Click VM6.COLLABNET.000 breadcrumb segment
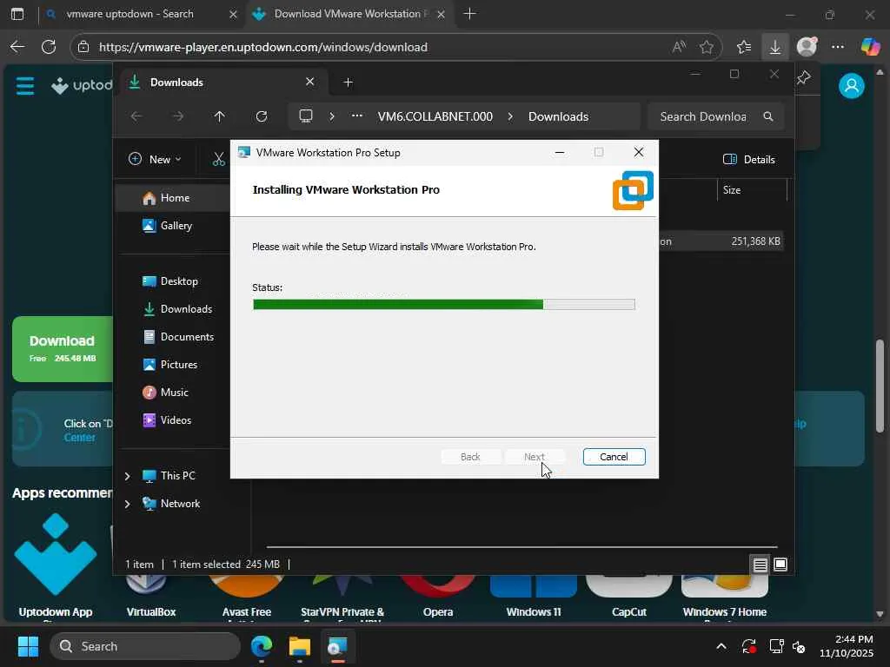Image resolution: width=890 pixels, height=667 pixels. tap(435, 116)
